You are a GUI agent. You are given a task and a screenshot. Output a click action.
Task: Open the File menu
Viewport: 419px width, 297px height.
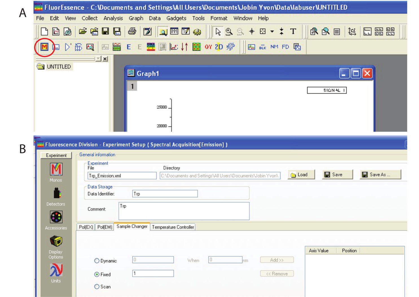tap(40, 18)
